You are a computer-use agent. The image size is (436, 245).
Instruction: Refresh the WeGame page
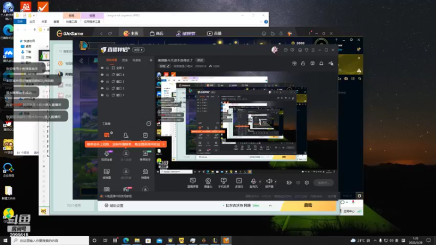(110, 34)
